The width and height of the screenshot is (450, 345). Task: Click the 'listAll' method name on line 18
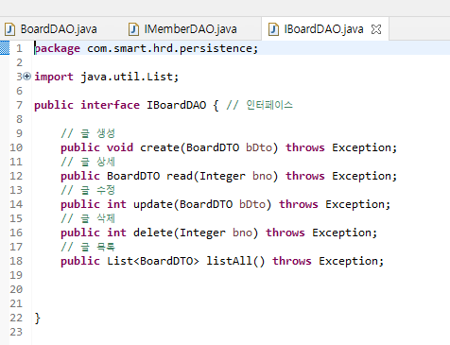coord(229,261)
